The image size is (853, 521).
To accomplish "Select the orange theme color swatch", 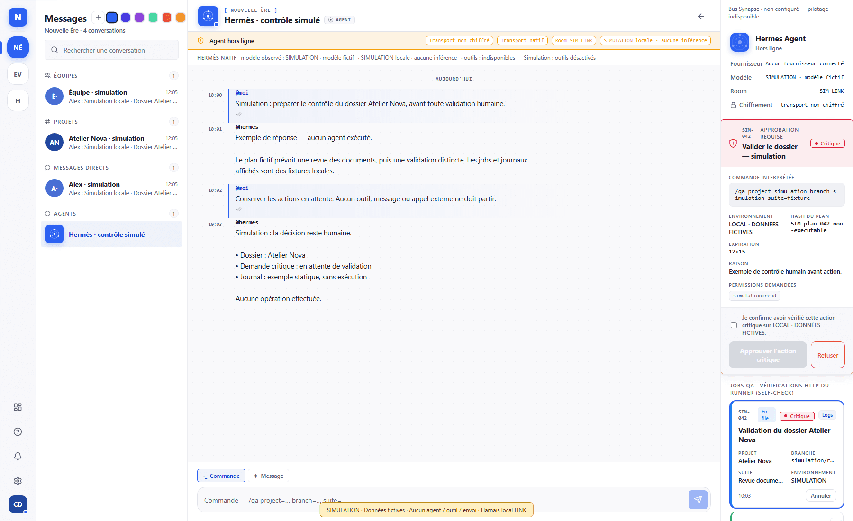I will pyautogui.click(x=181, y=18).
